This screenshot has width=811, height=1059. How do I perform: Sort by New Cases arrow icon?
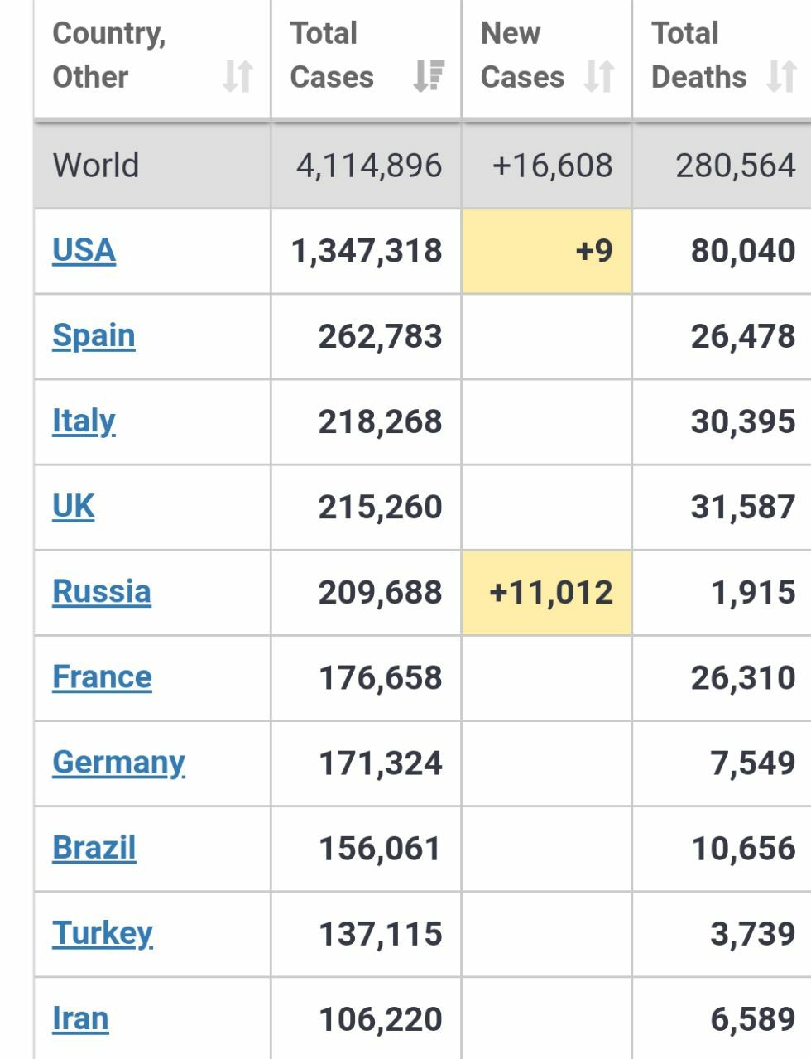(x=598, y=76)
